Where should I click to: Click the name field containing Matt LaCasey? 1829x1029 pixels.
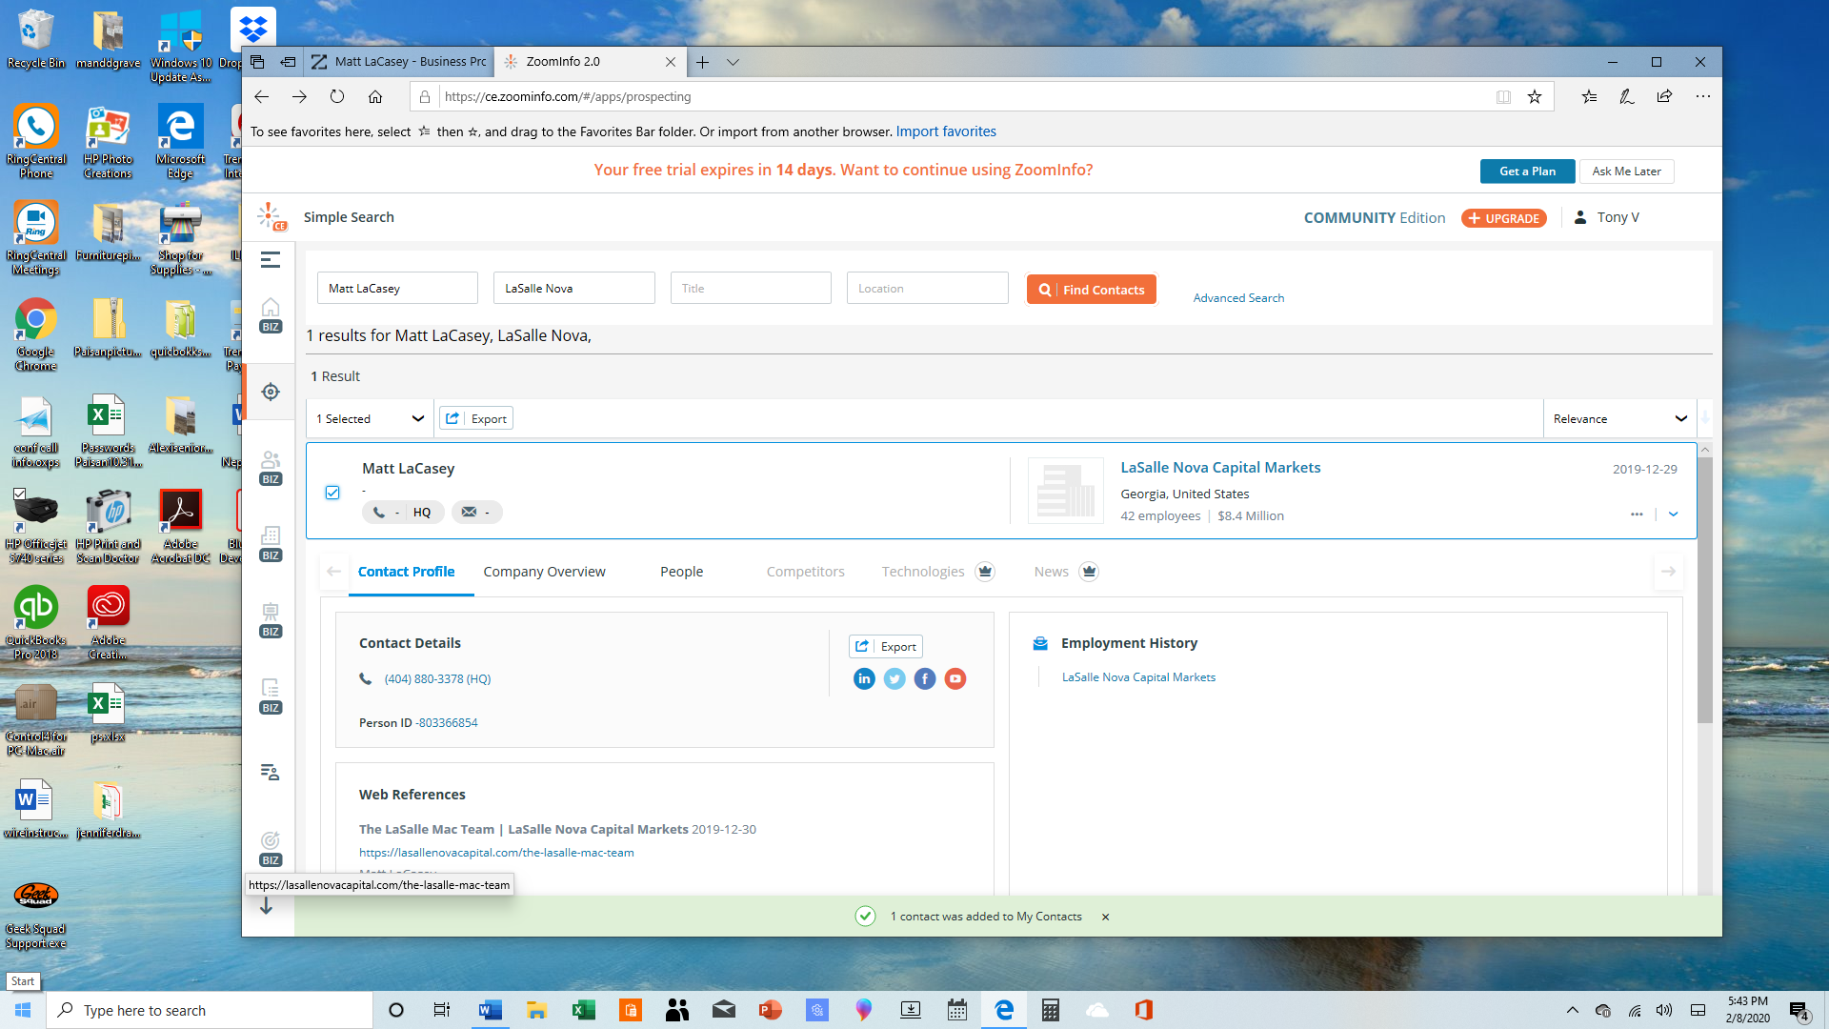click(x=397, y=289)
